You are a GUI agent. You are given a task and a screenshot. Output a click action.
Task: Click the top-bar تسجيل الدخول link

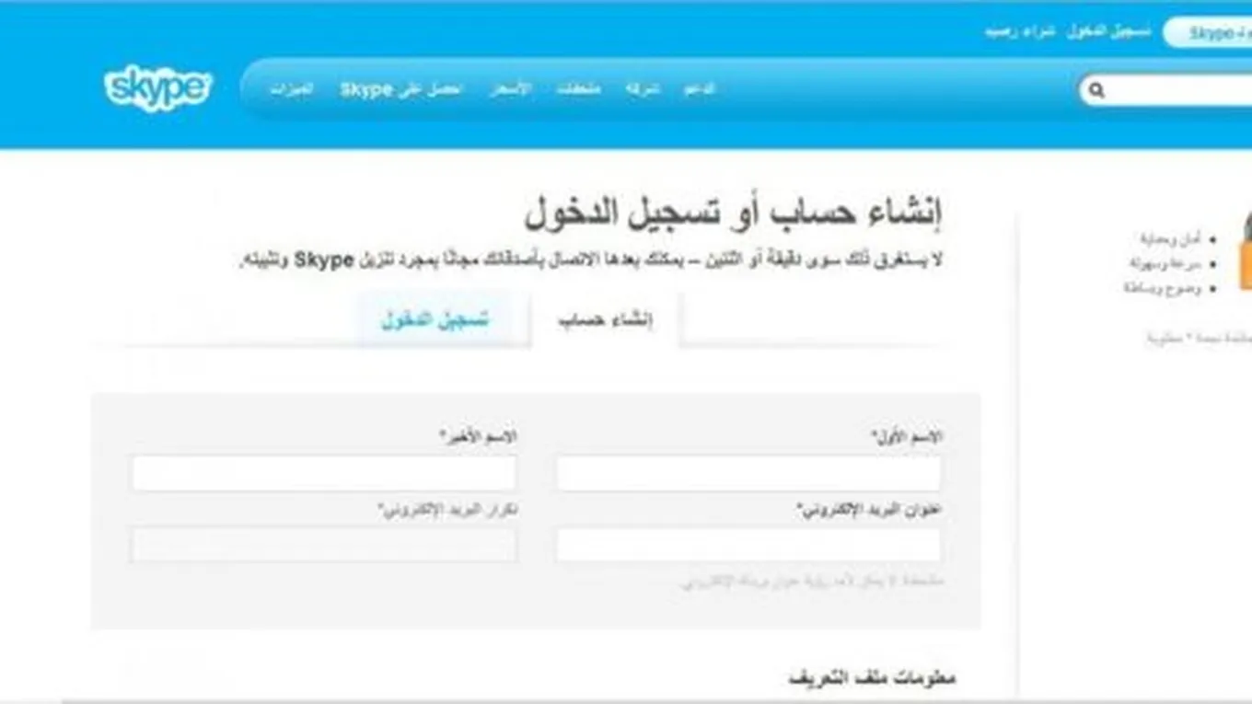(x=1108, y=31)
